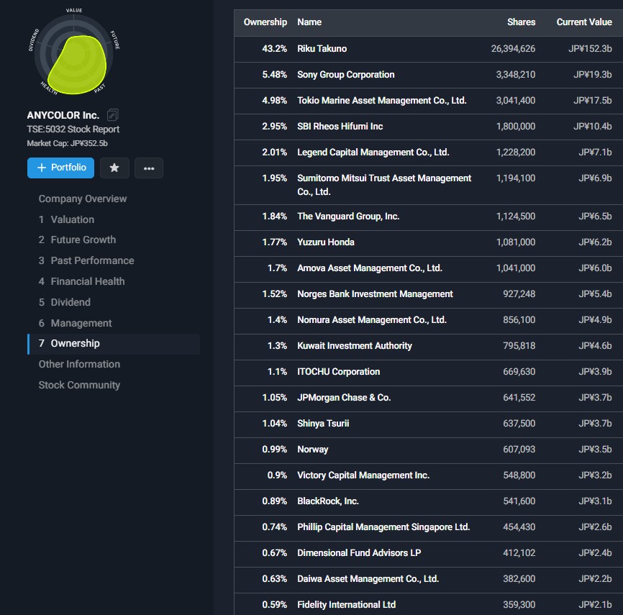The height and width of the screenshot is (615, 623).
Task: Select Amova Asset Management Co., Ltd.
Action: click(370, 268)
